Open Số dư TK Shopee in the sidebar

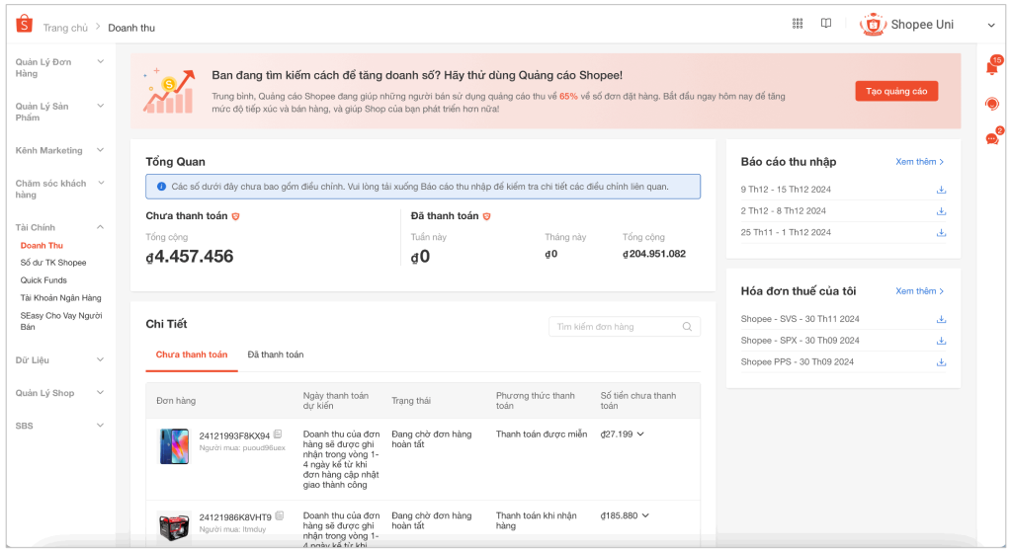pos(53,263)
